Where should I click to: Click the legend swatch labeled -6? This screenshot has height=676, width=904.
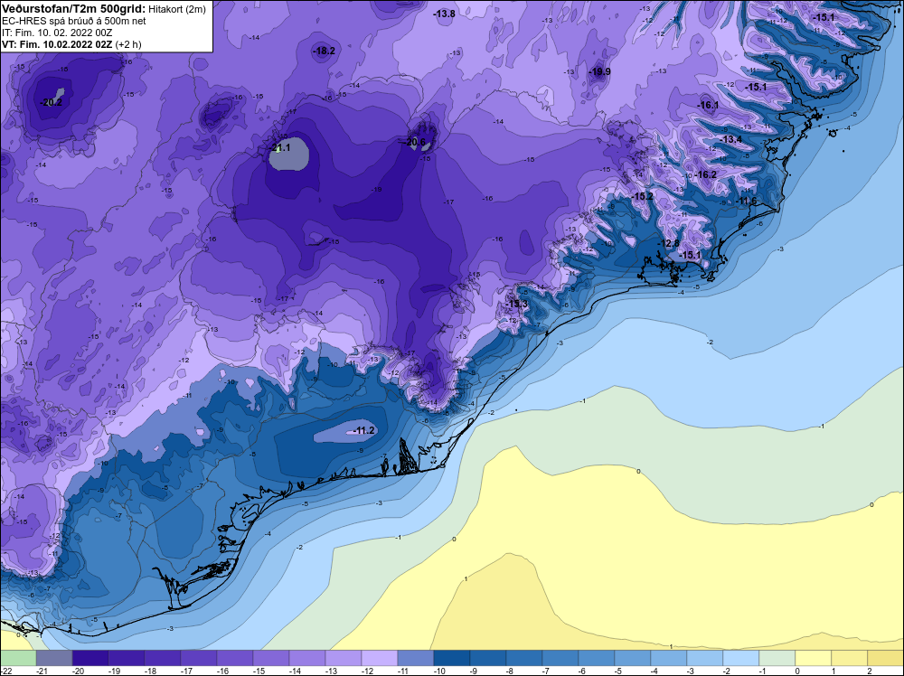pos(597,658)
